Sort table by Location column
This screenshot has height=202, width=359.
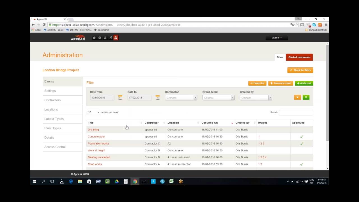(x=183, y=123)
